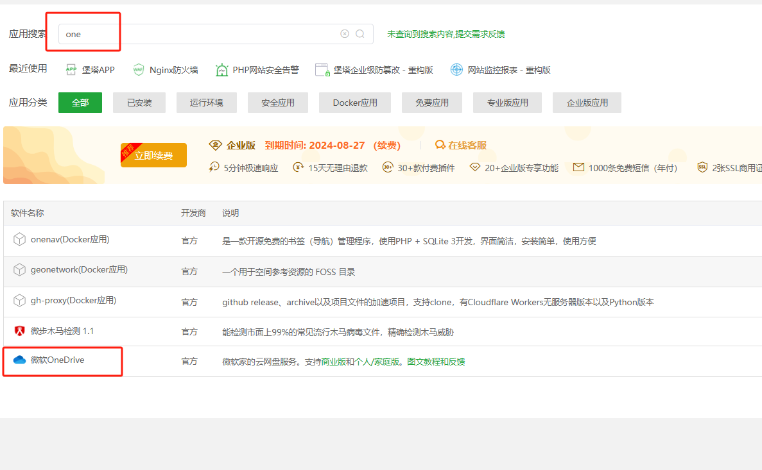Open the 提交需求反馈 feedback link
Screen dimensions: 762x470
pos(480,34)
